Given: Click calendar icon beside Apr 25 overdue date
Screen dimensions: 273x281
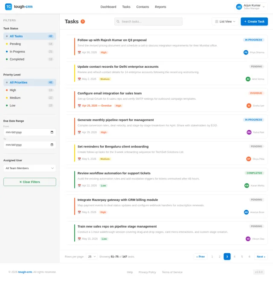Looking at the screenshot, I should [79, 106].
